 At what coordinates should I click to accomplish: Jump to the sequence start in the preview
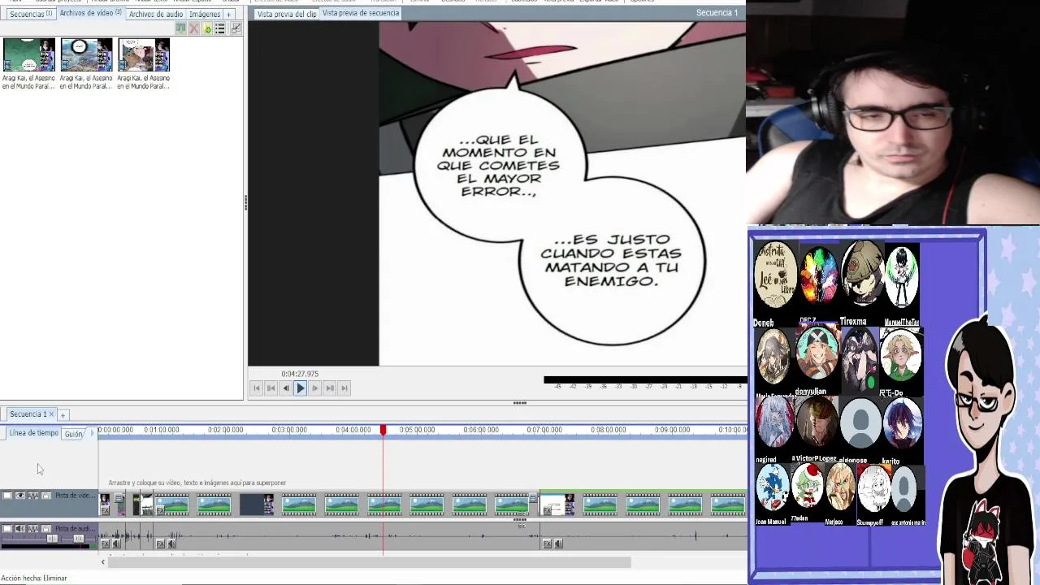point(256,388)
